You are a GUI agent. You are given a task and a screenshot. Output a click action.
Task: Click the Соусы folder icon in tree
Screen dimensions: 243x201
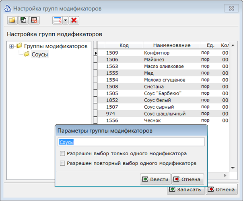coord(27,54)
